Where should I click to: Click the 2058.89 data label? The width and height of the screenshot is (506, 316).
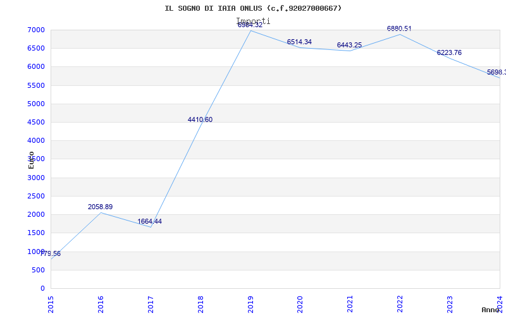(100, 207)
